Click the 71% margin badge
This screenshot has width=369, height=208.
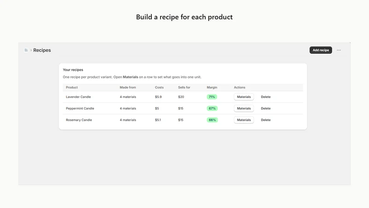click(x=212, y=97)
